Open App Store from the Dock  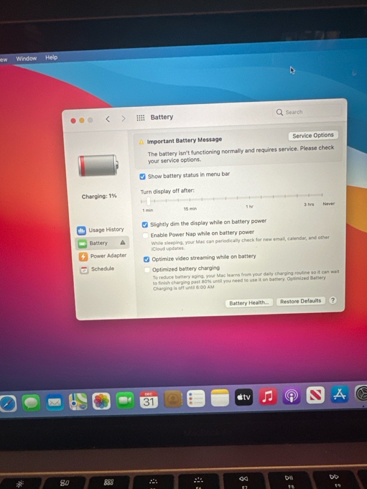click(339, 394)
